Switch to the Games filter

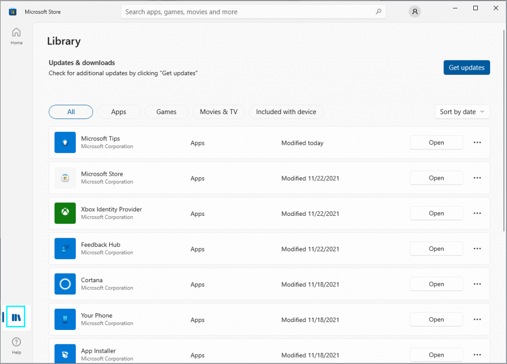coord(166,112)
